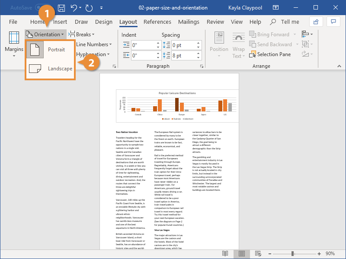This screenshot has width=346, height=259.
Task: Open the References tab
Action: click(x=157, y=22)
